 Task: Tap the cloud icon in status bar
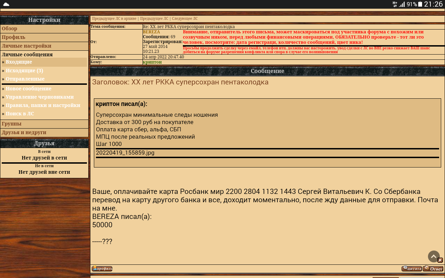coord(6,5)
